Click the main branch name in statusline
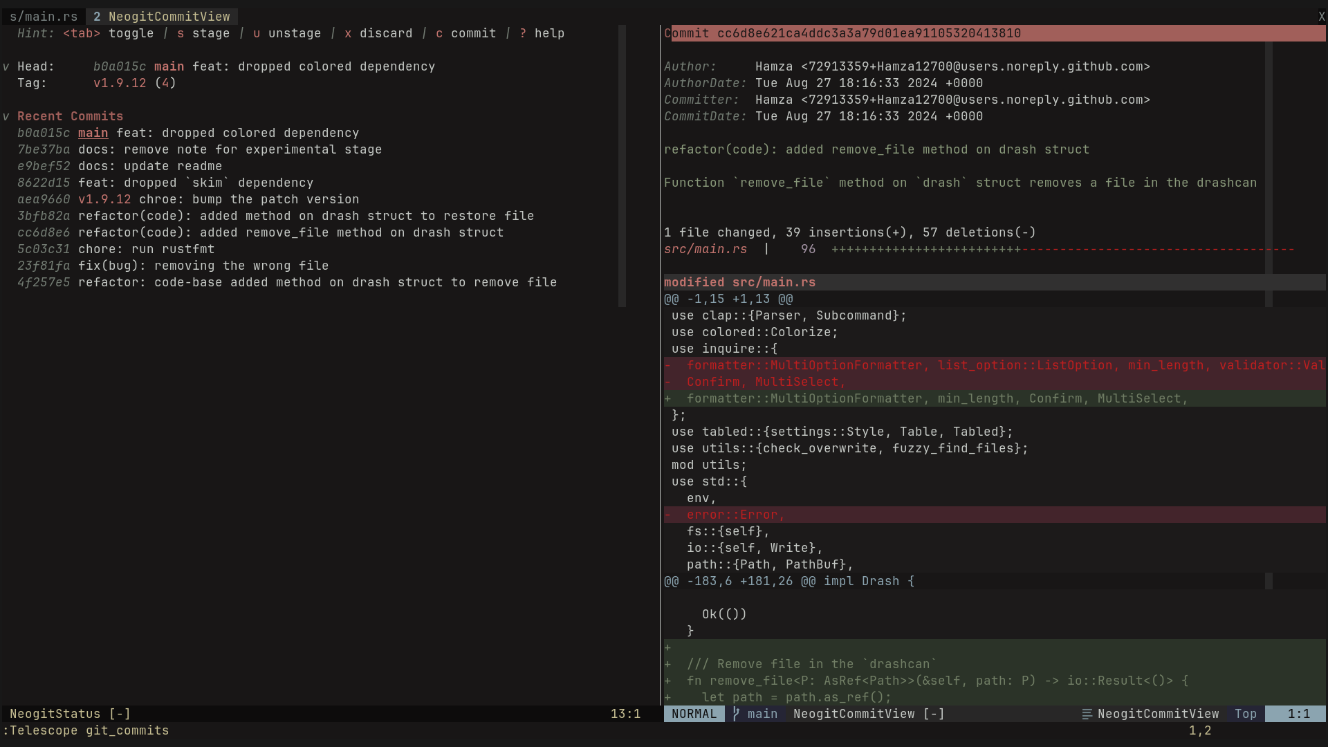This screenshot has height=747, width=1328. [762, 714]
